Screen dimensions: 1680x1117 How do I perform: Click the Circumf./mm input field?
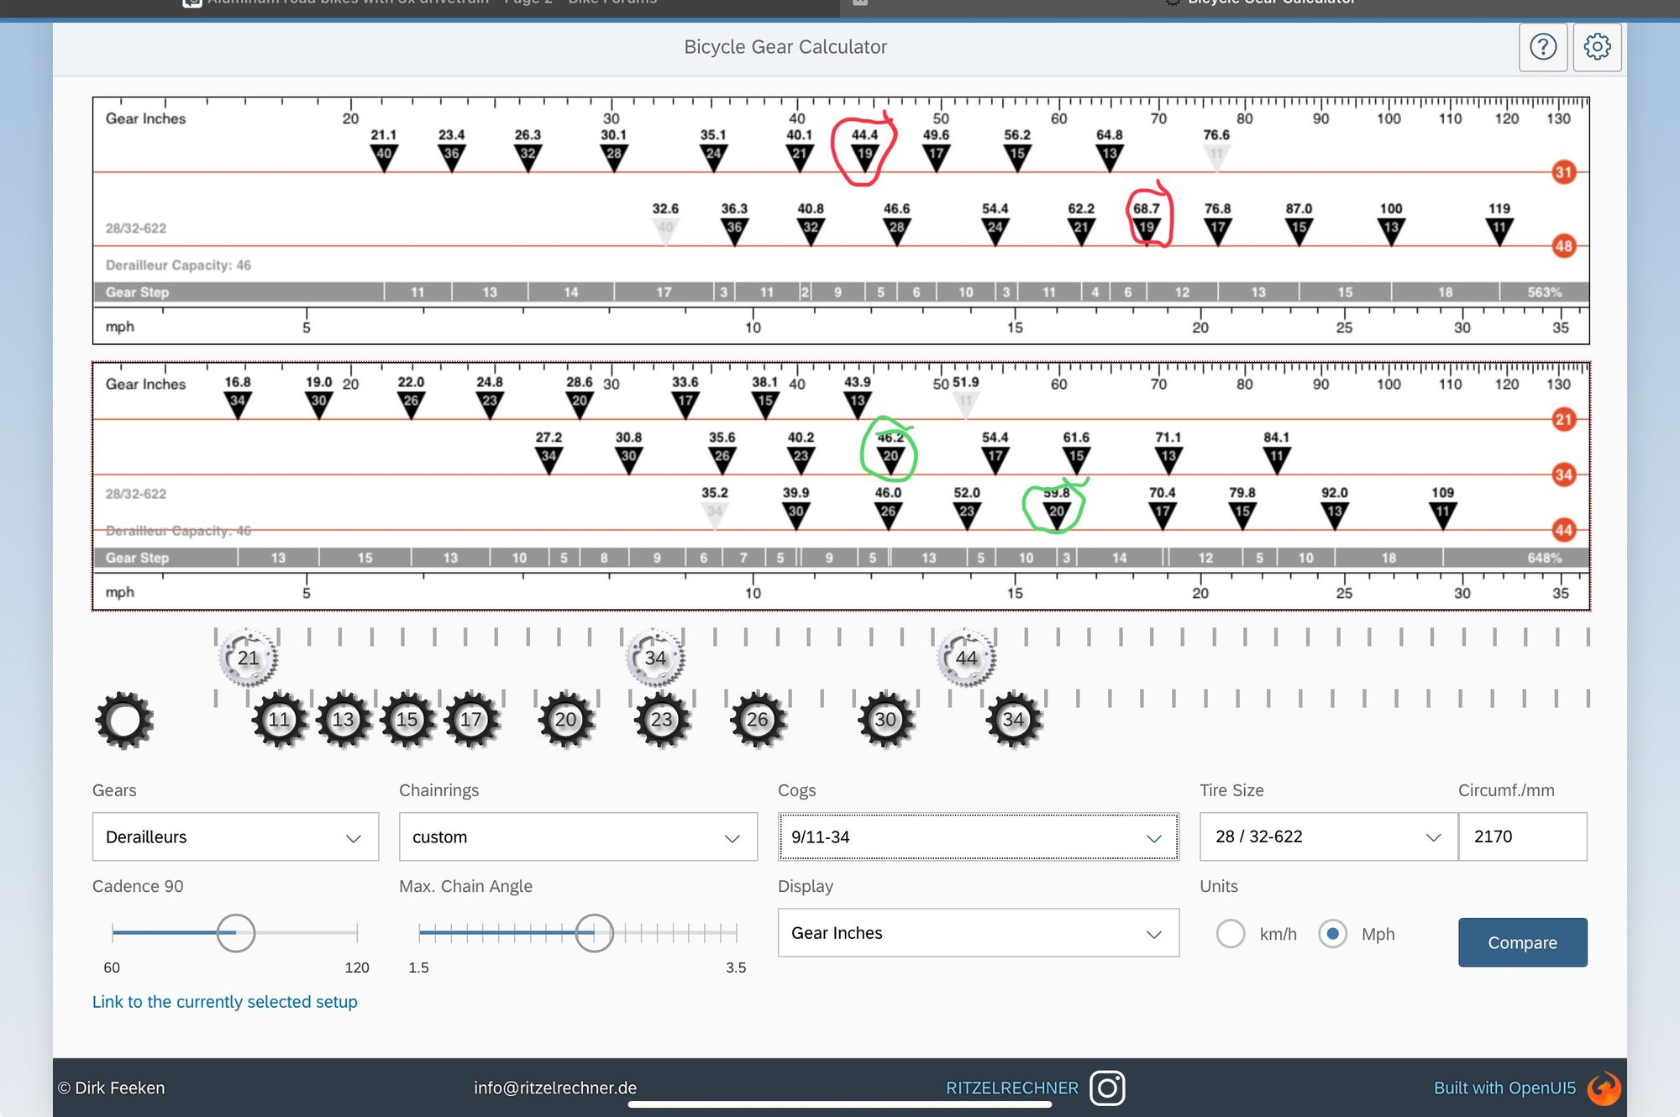(1521, 836)
